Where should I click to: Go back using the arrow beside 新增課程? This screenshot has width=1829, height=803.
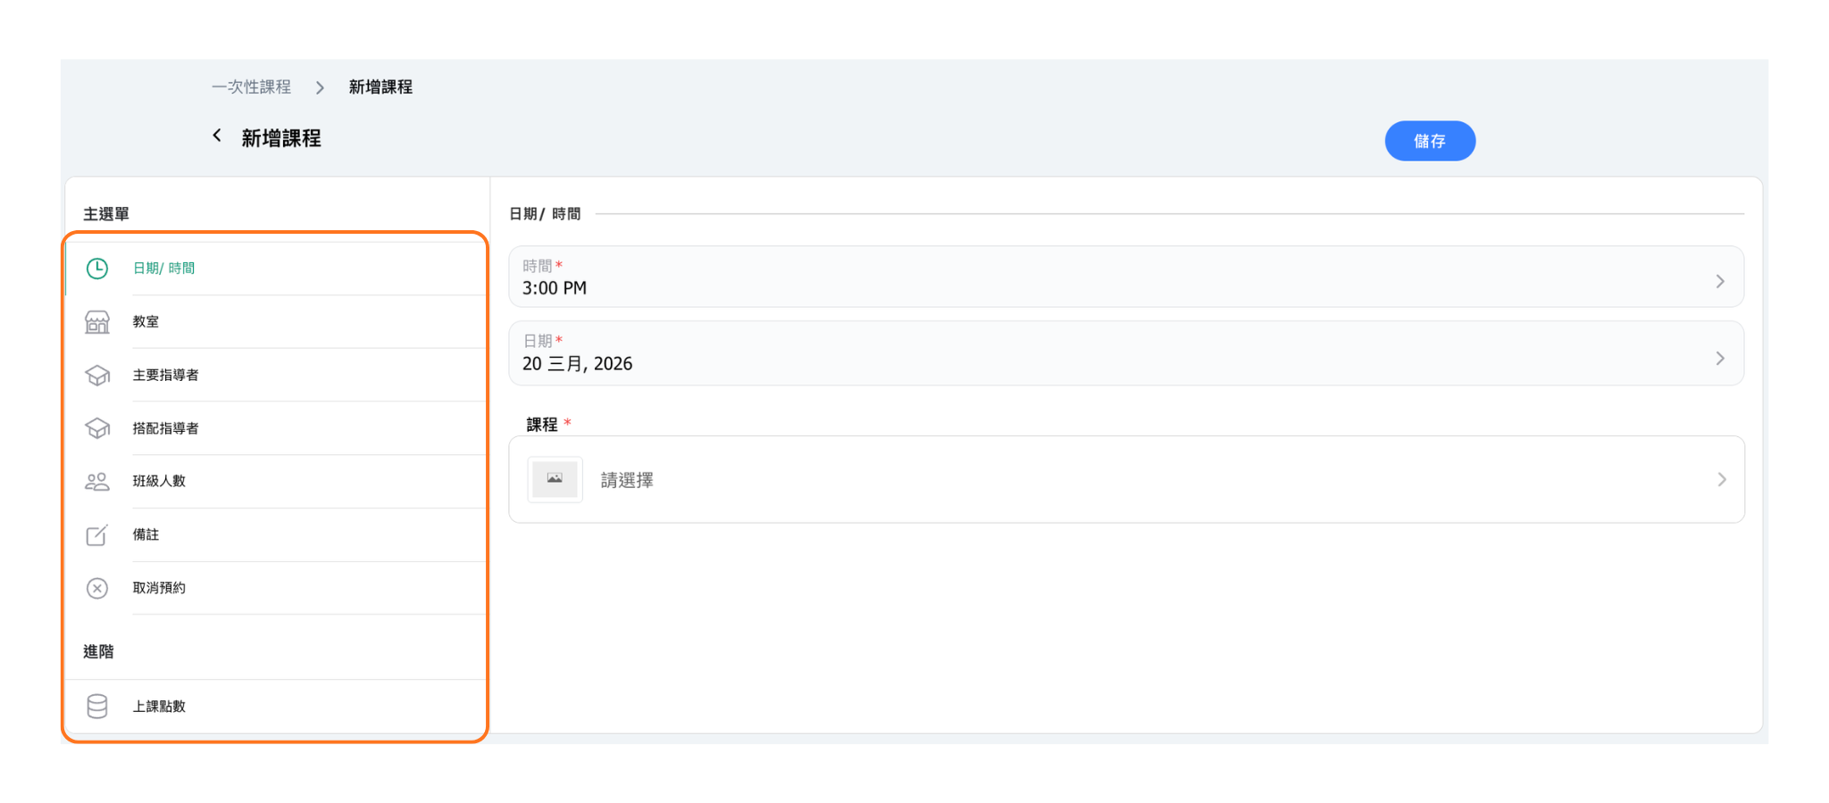[x=217, y=136]
